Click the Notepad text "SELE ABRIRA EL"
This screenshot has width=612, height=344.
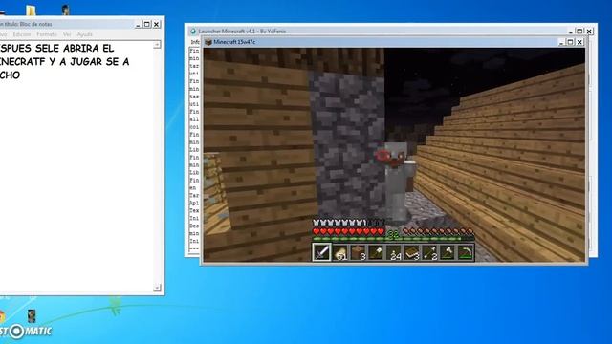(75, 49)
